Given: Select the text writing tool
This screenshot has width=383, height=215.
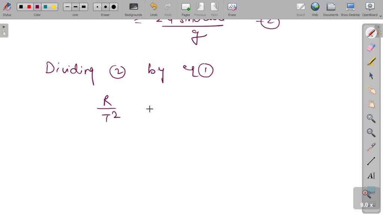Looking at the screenshot, I should pos(371,175).
